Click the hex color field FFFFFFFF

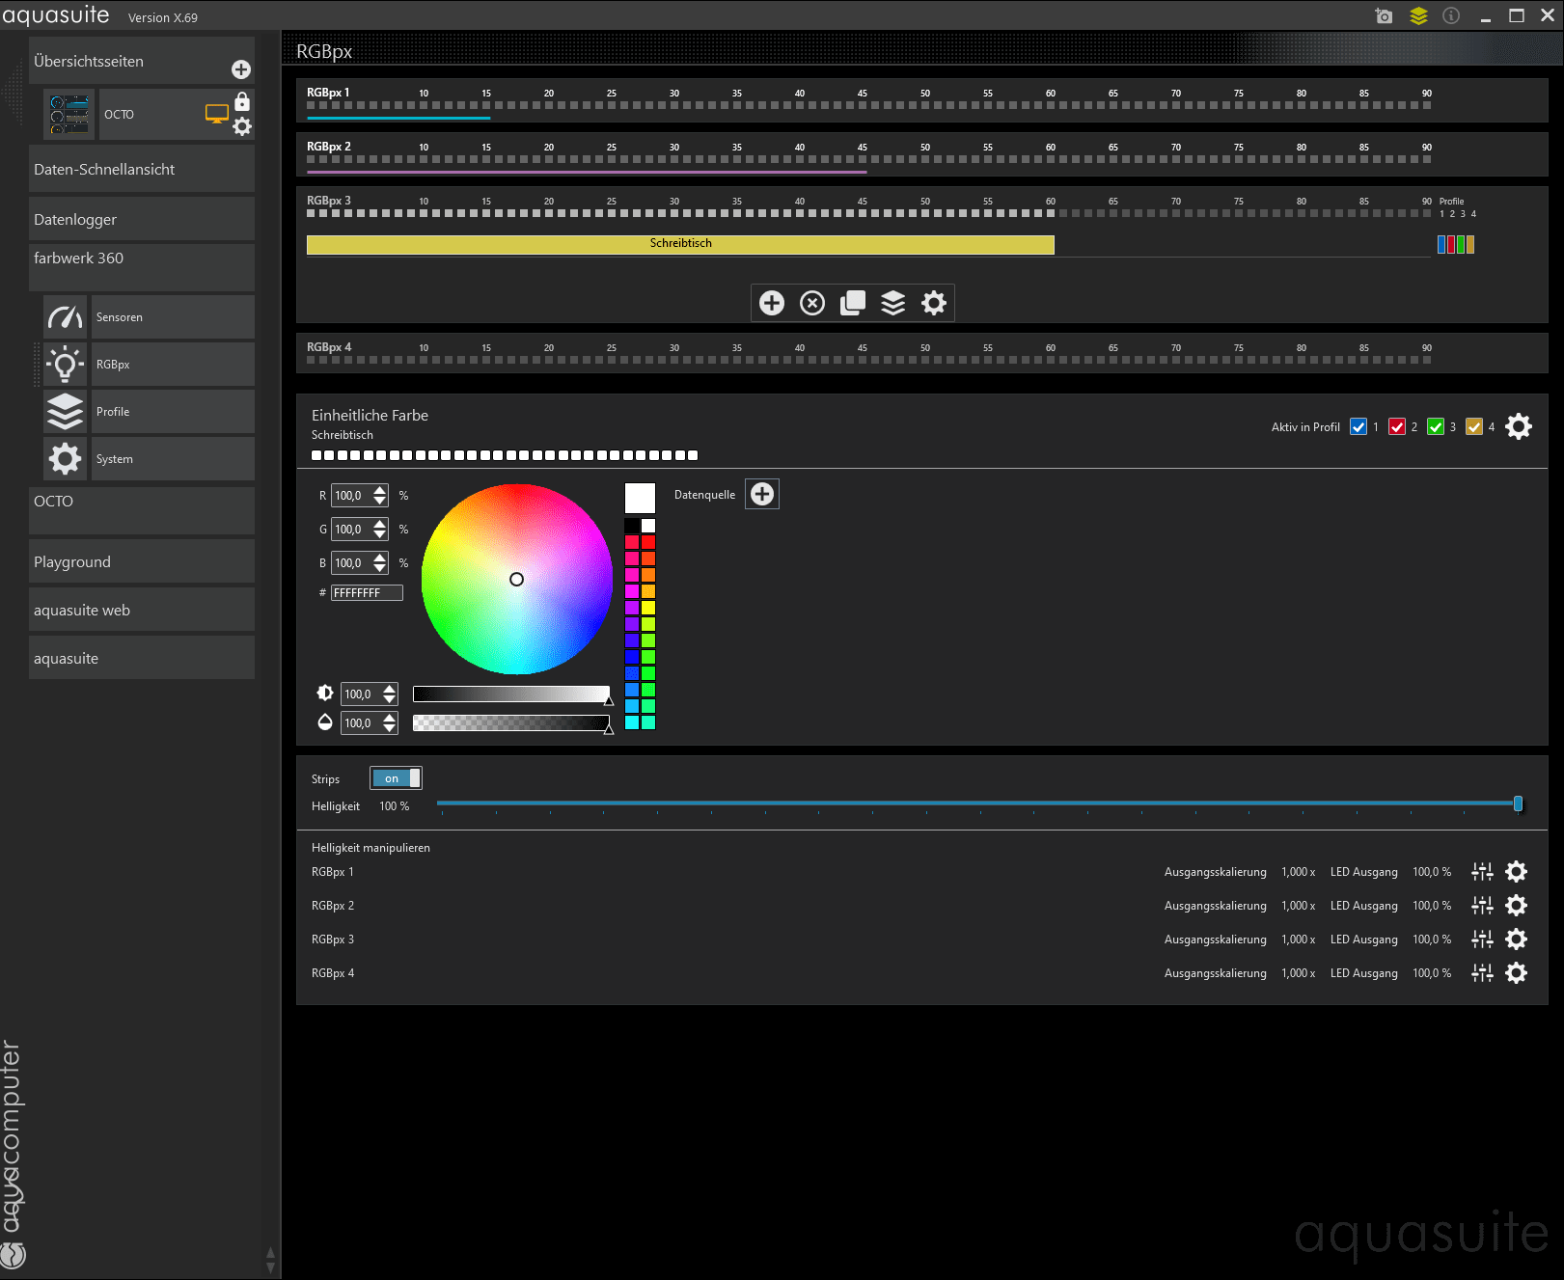tap(367, 592)
